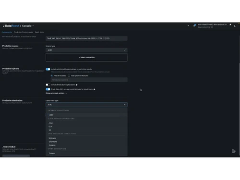Image resolution: width=240 pixels, height=180 pixels.
Task: Select the Add specified features radio button
Action: (69, 76)
